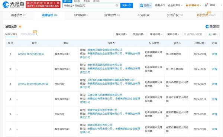The width and height of the screenshot is (223, 137).
Task: Open the 类型不限 filter dropdown
Action: [139, 34]
